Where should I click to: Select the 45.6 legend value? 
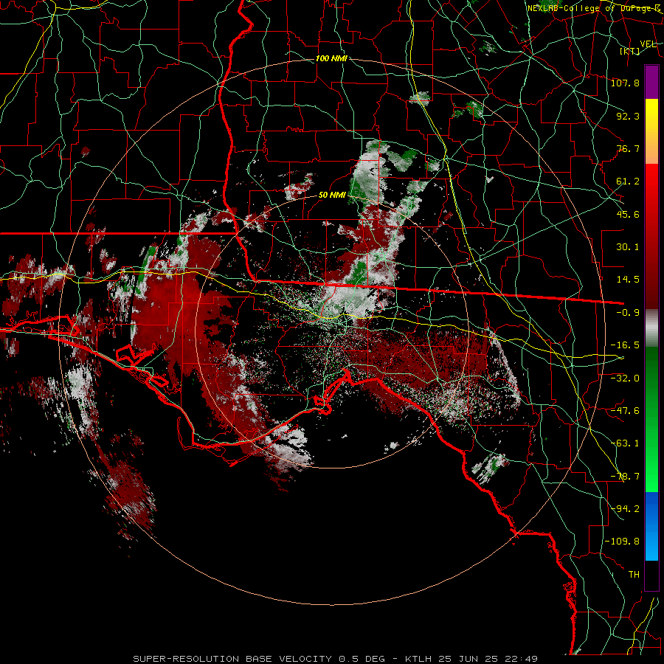(628, 214)
